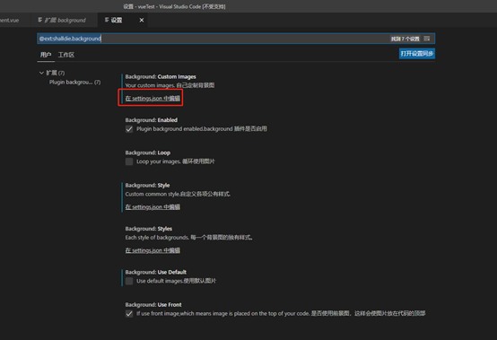Click the settings icon on 设置 tab

(x=107, y=20)
